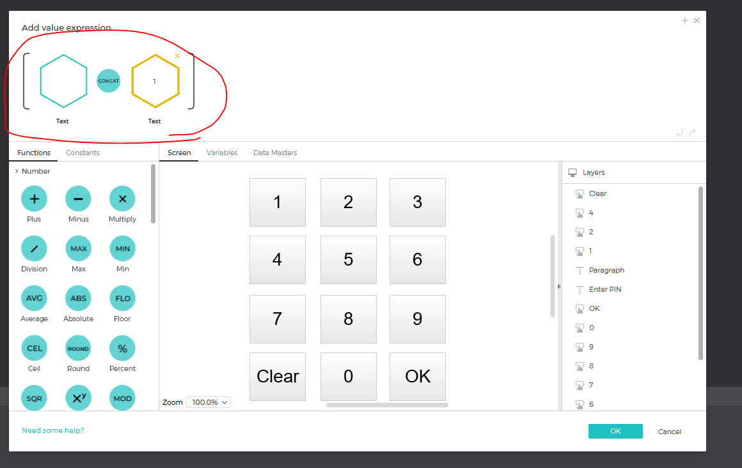This screenshot has width=742, height=468.
Task: Open the Need some help link
Action: click(53, 430)
